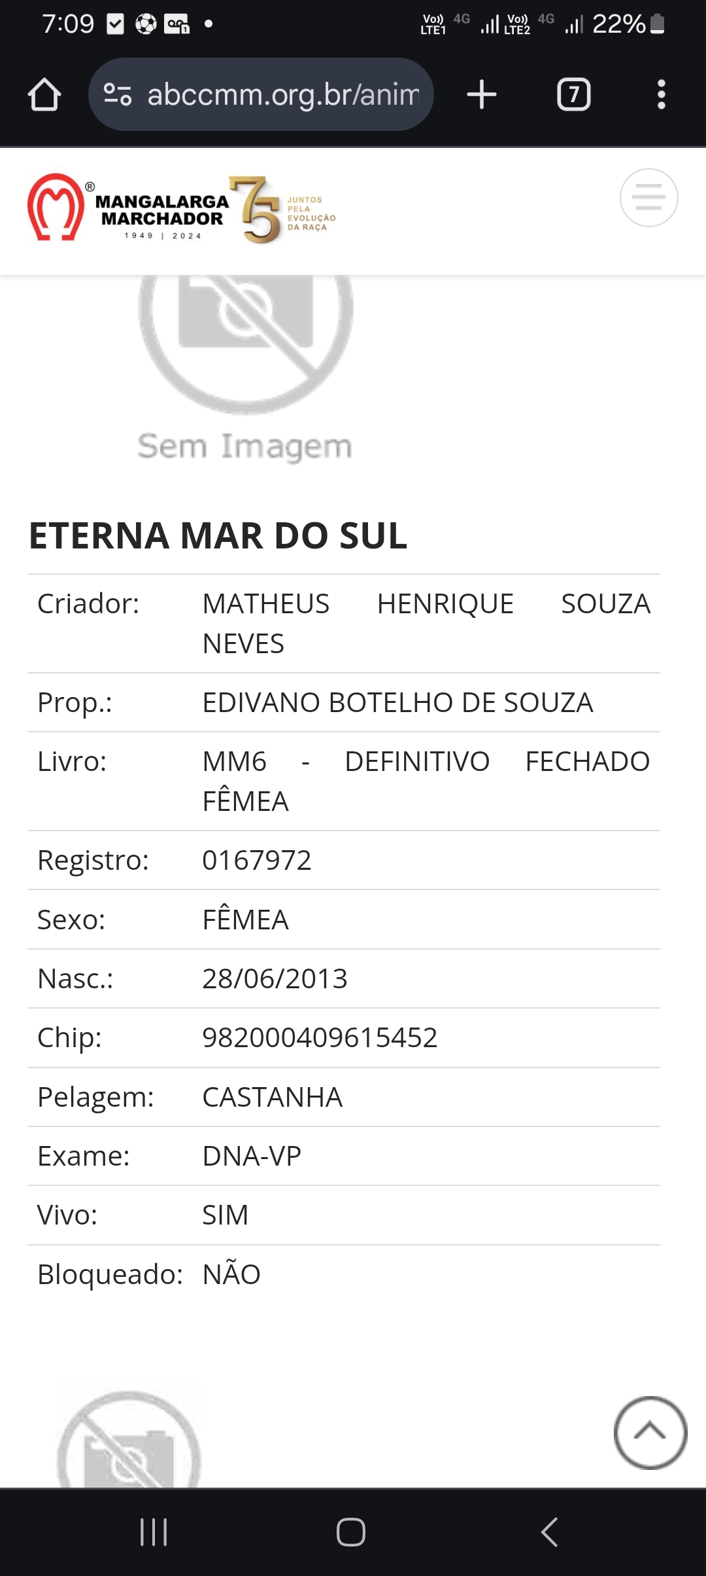Tap breeder name MATHEUS HENRIQUE SOUZA NEVES

(426, 624)
